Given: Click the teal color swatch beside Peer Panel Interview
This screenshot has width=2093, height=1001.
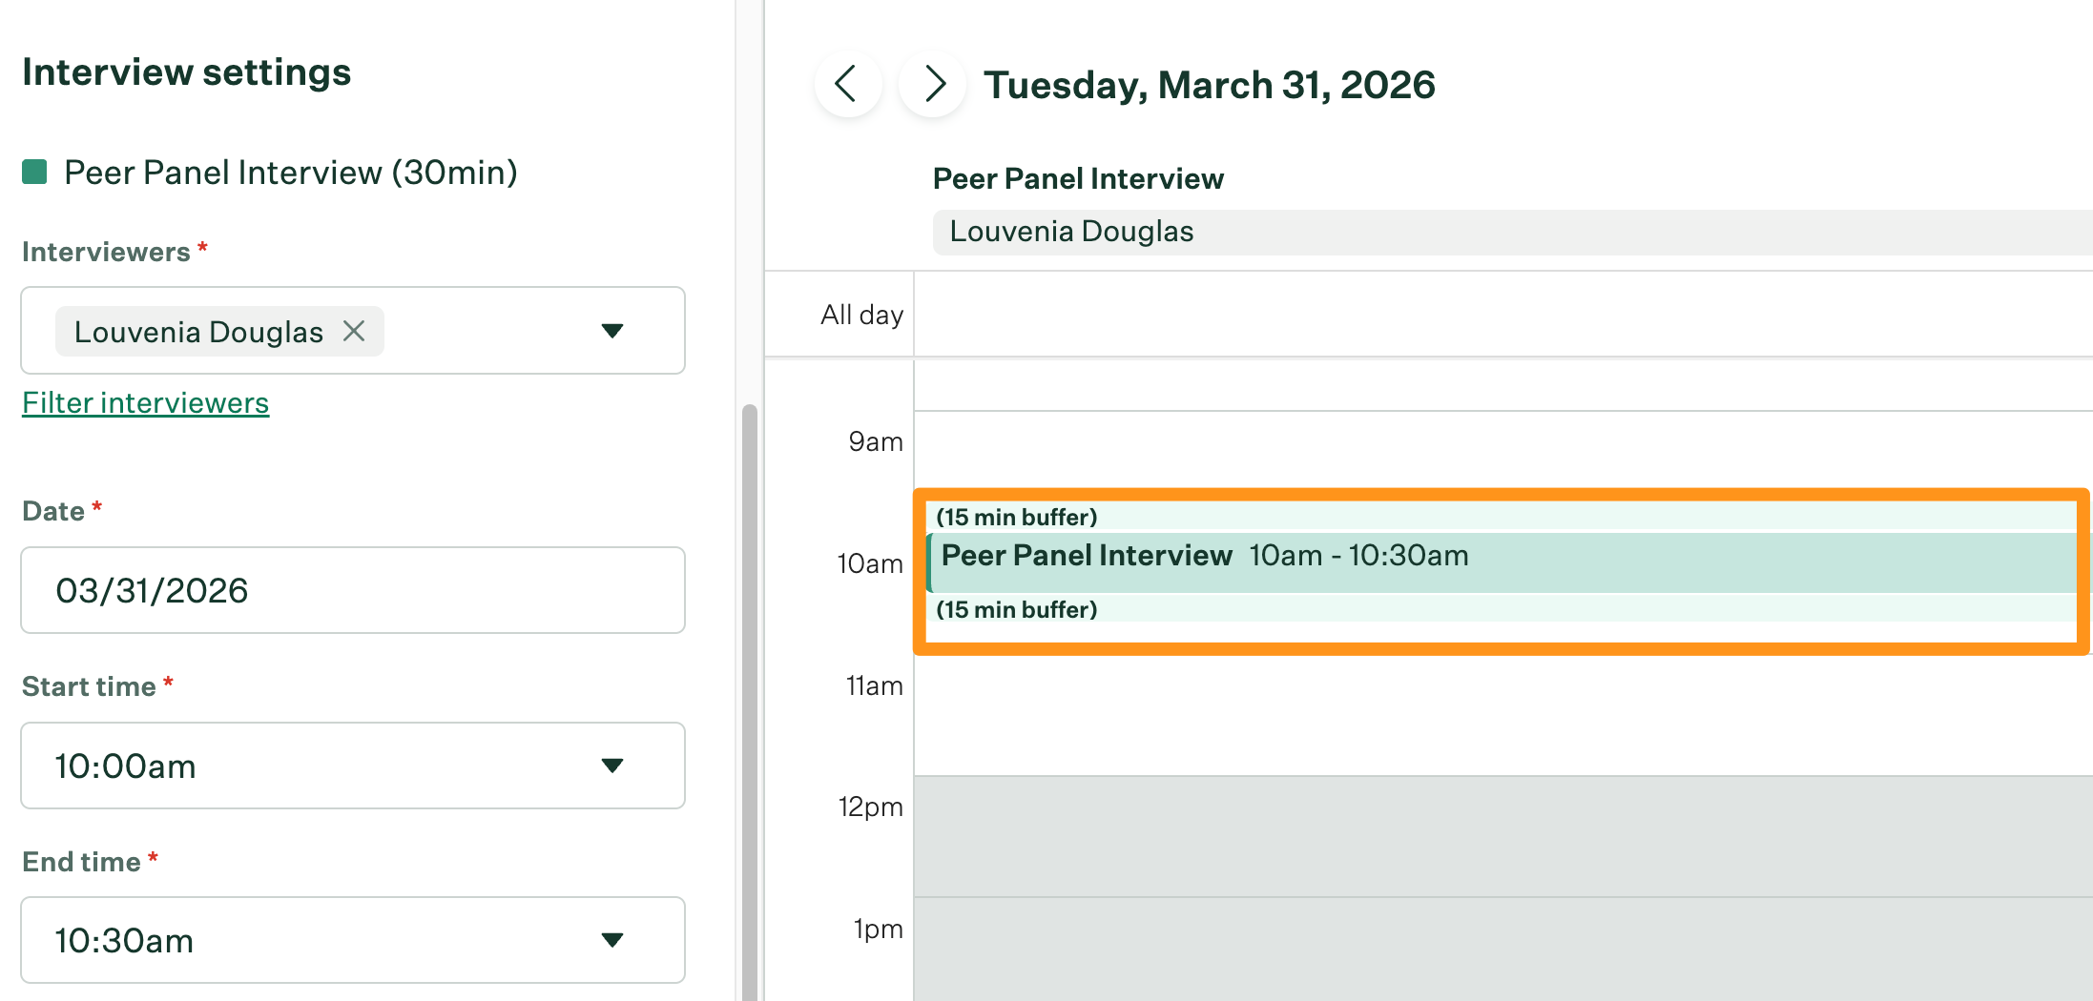Looking at the screenshot, I should tap(34, 173).
